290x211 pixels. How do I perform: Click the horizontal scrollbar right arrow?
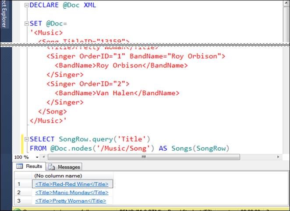click(278, 157)
